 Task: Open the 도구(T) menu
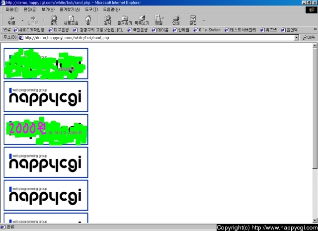coord(91,9)
